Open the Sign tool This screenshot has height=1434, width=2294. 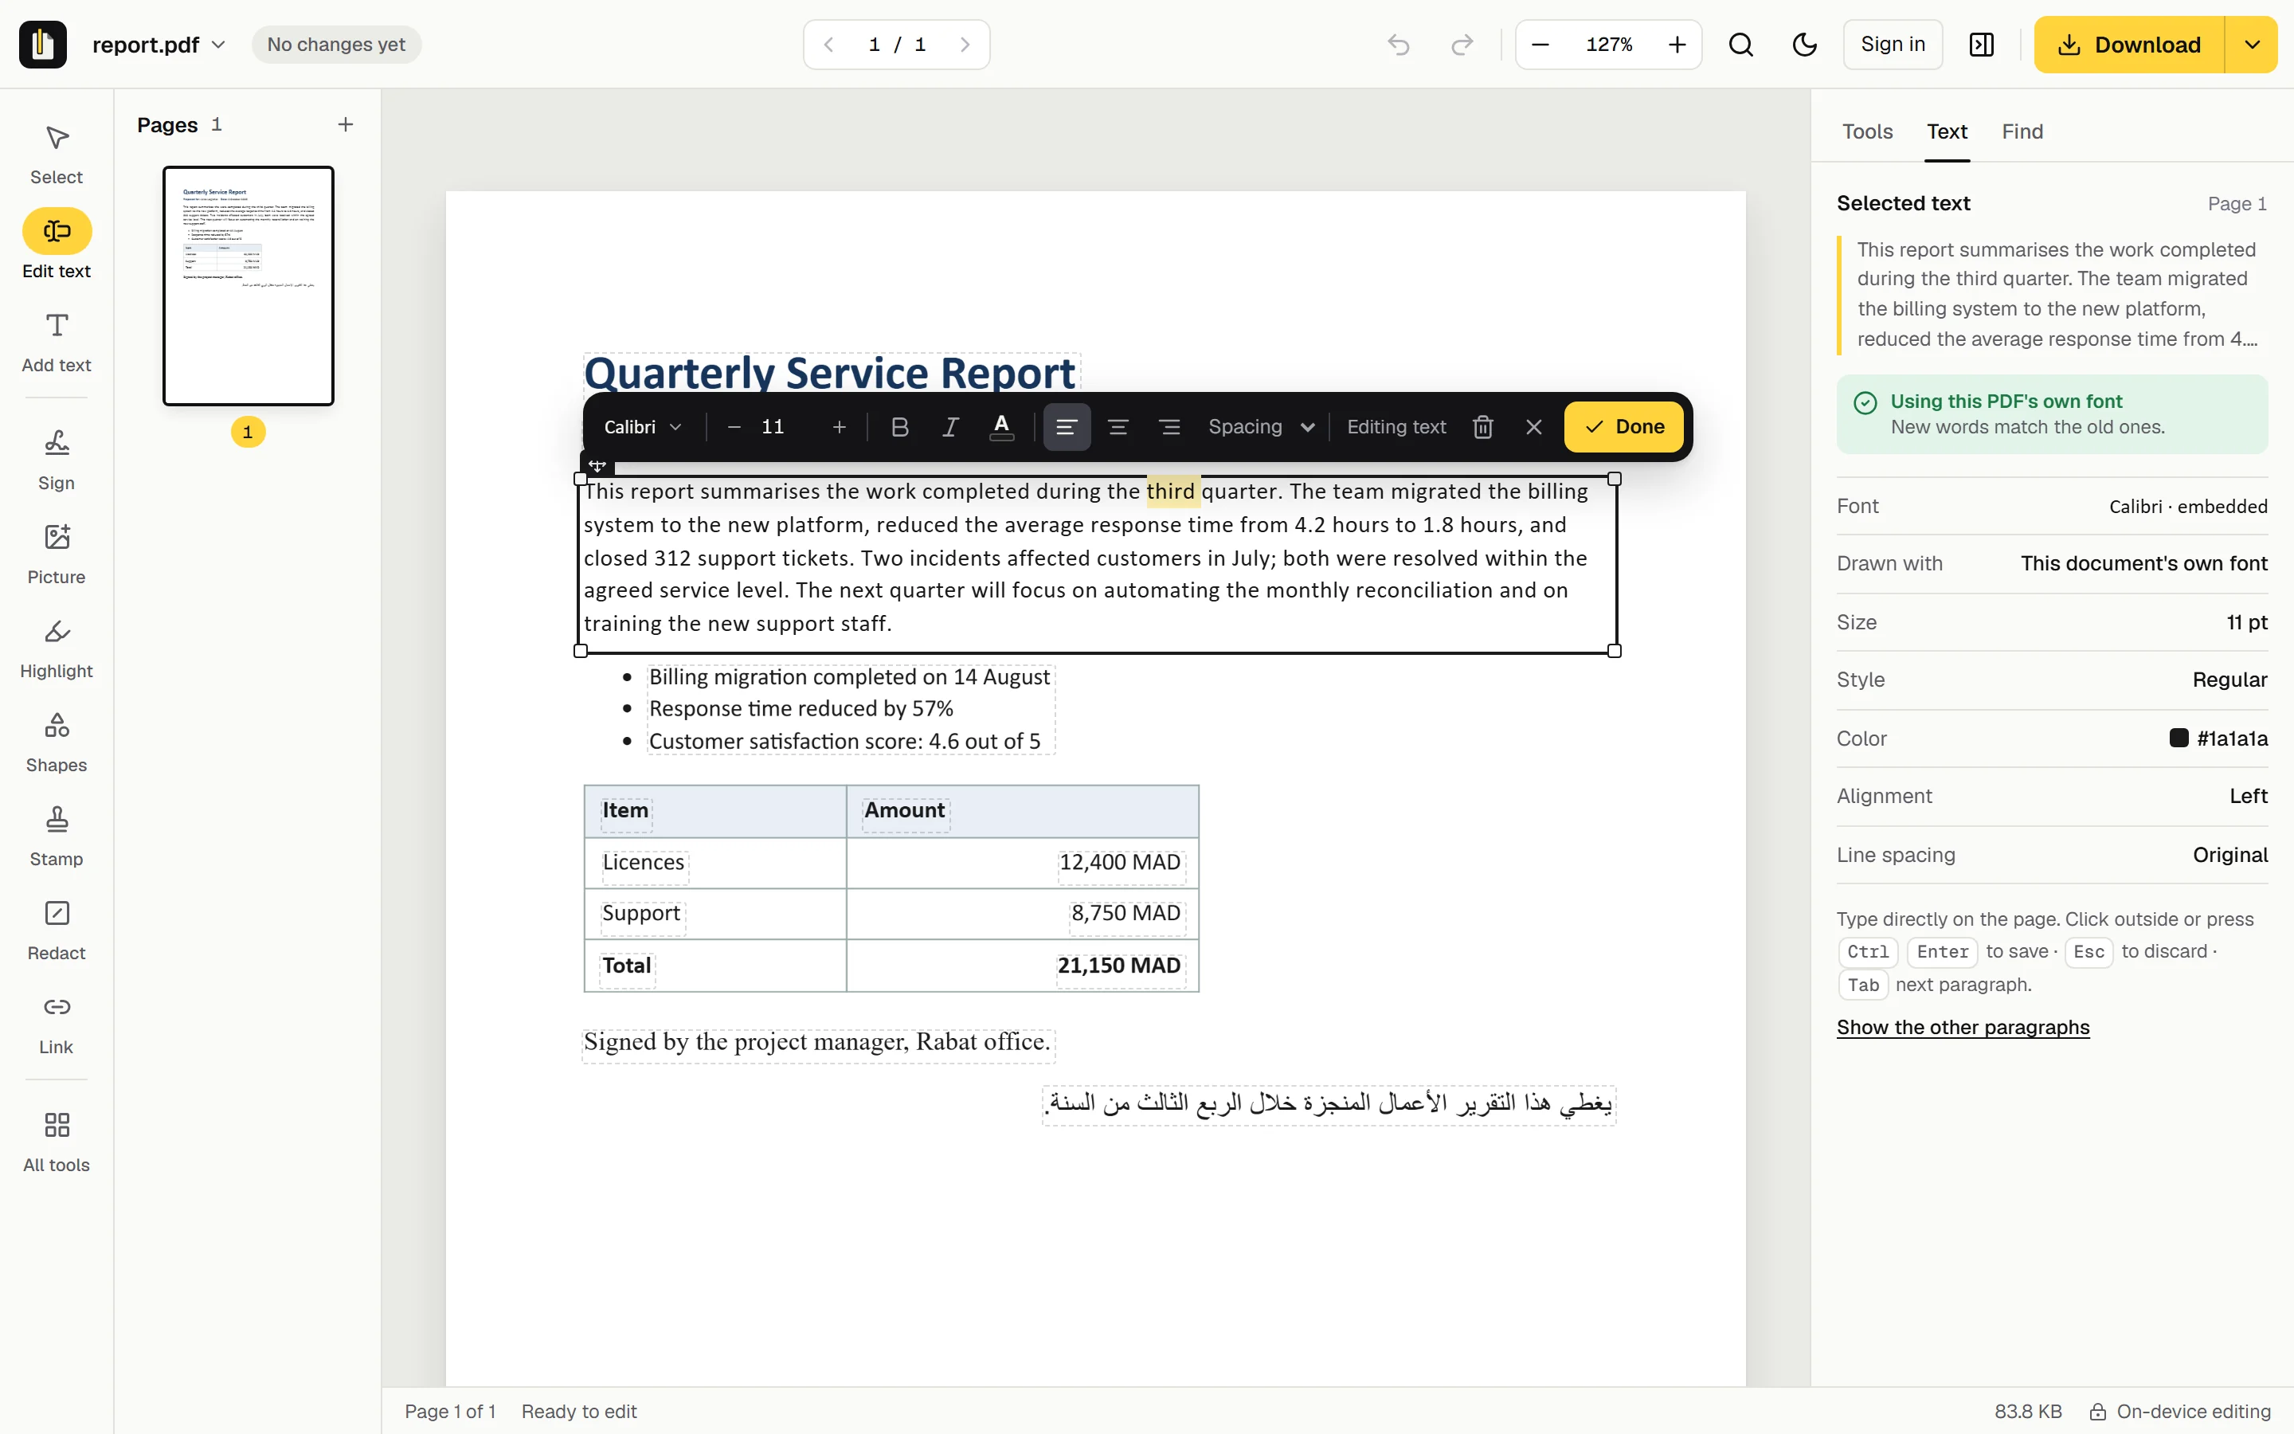click(56, 461)
